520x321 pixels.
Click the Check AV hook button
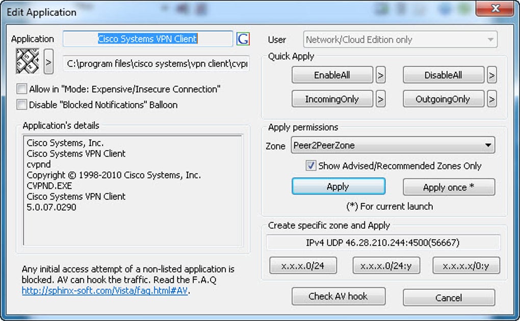click(x=339, y=296)
